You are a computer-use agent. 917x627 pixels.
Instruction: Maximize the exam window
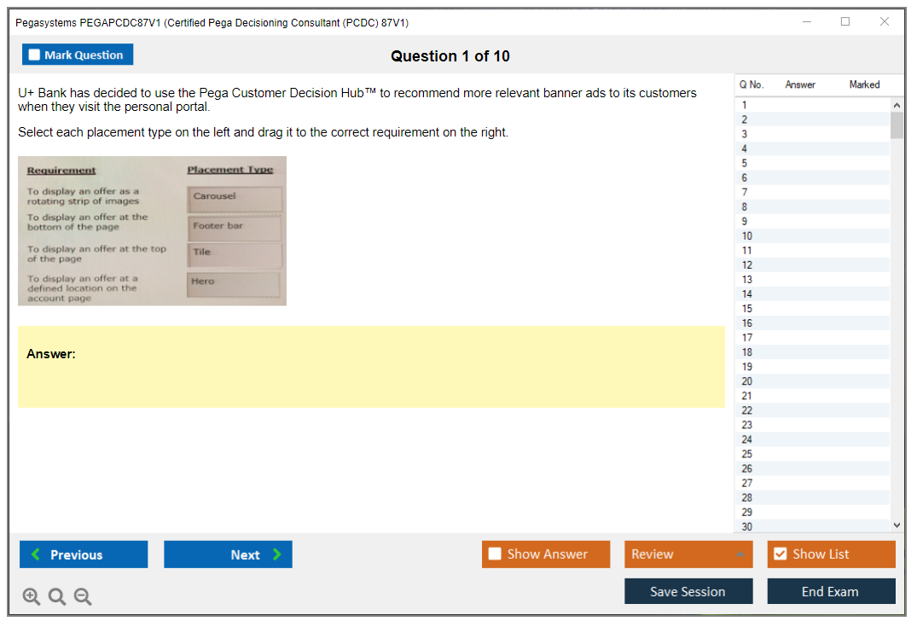pos(845,22)
